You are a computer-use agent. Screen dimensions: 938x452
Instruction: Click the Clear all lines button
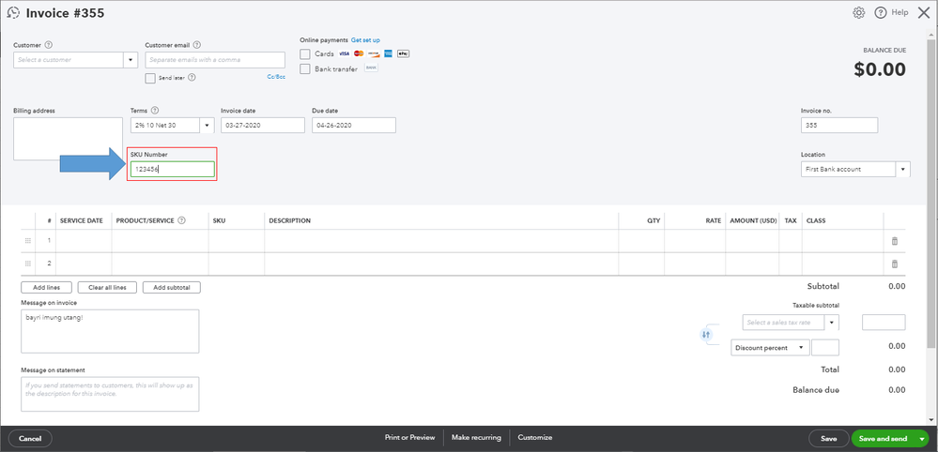tap(107, 287)
